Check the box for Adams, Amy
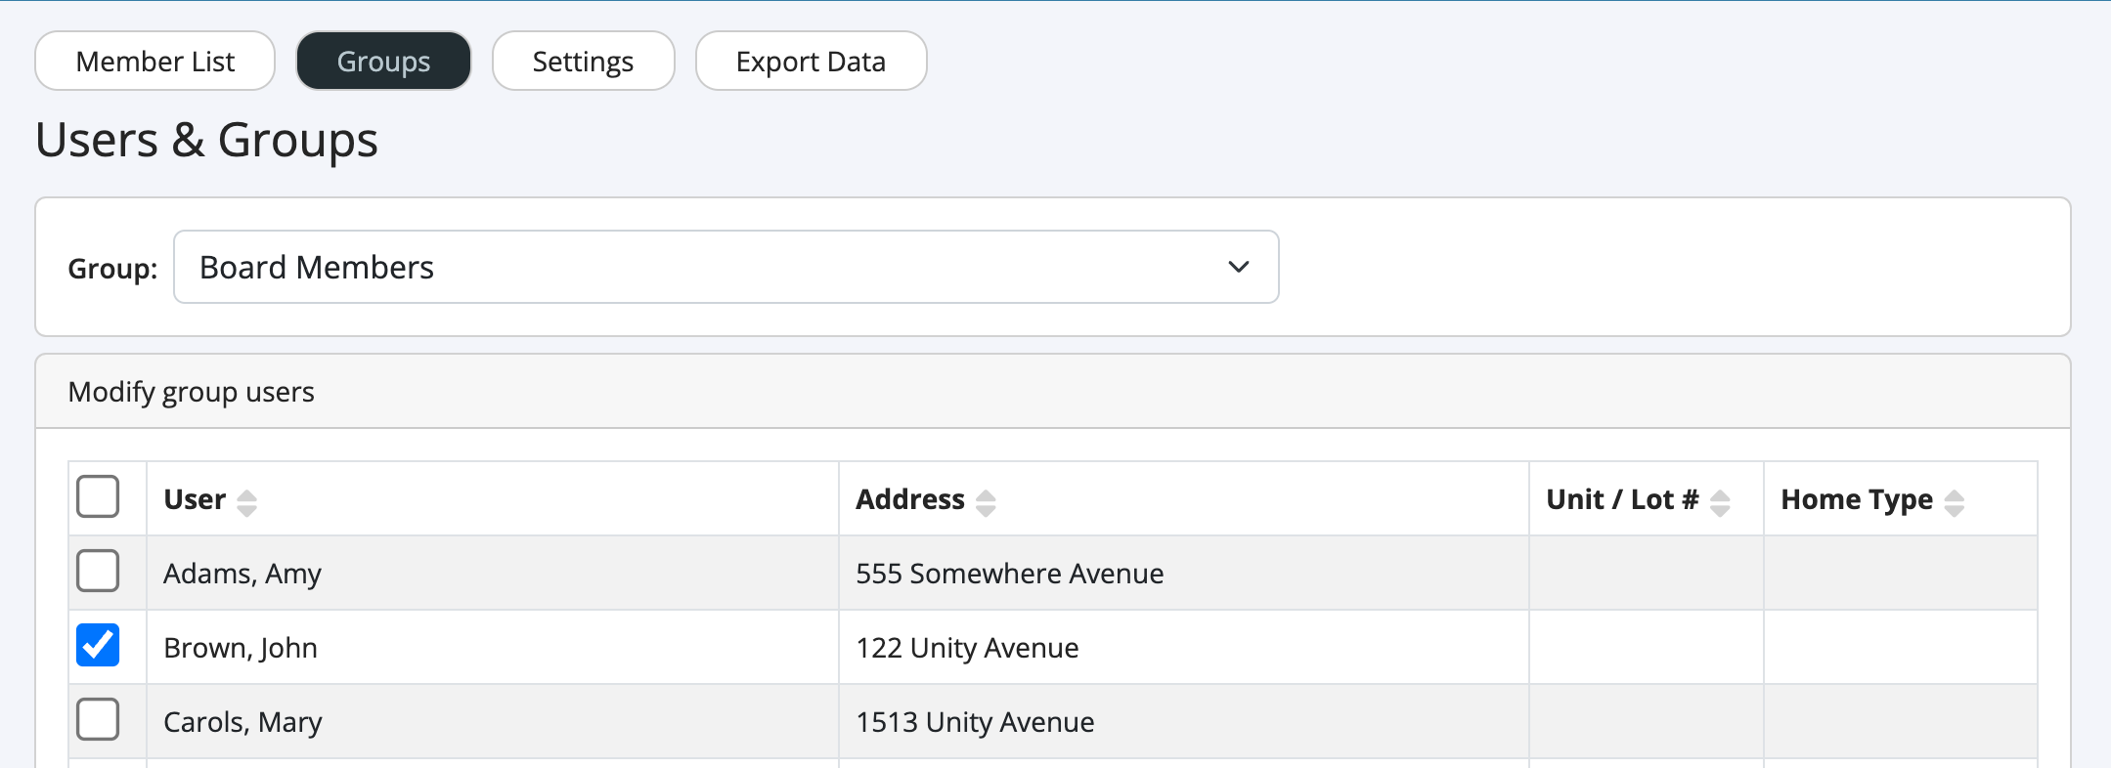Image resolution: width=2111 pixels, height=768 pixels. point(98,571)
